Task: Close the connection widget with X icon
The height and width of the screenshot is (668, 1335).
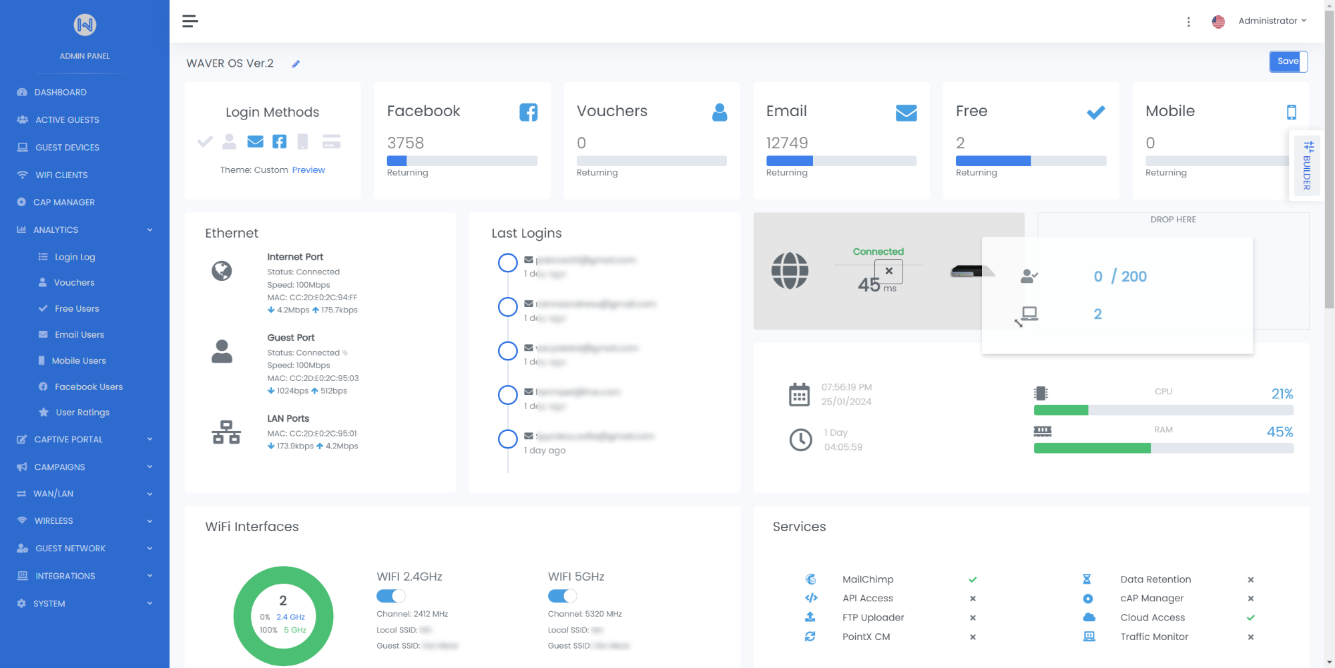Action: pyautogui.click(x=888, y=271)
